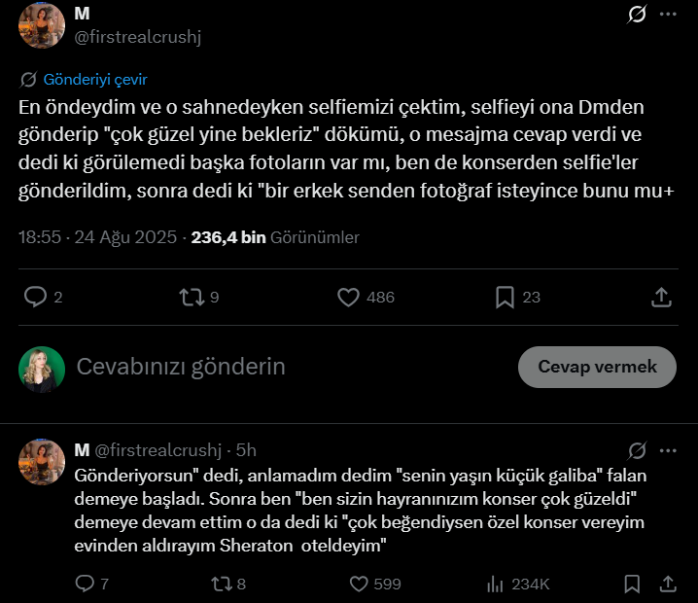Click the reply icon with 2 replies
Viewport: 698px width, 603px height.
pos(36,297)
